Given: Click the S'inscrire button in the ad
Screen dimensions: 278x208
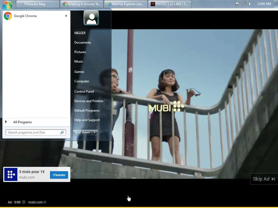Looking at the screenshot, I should click(59, 175).
